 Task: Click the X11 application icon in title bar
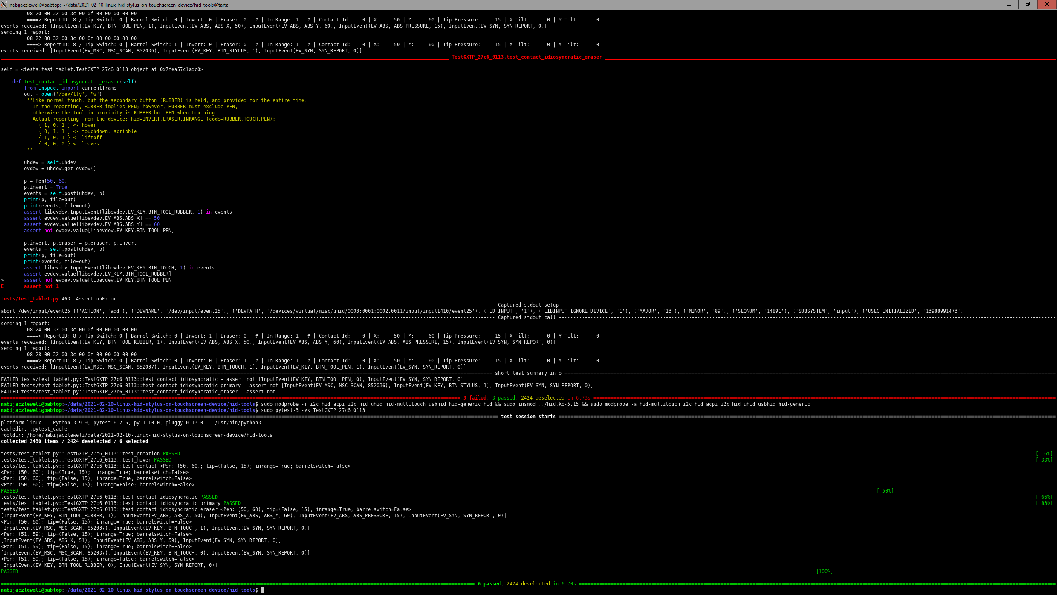tap(4, 5)
